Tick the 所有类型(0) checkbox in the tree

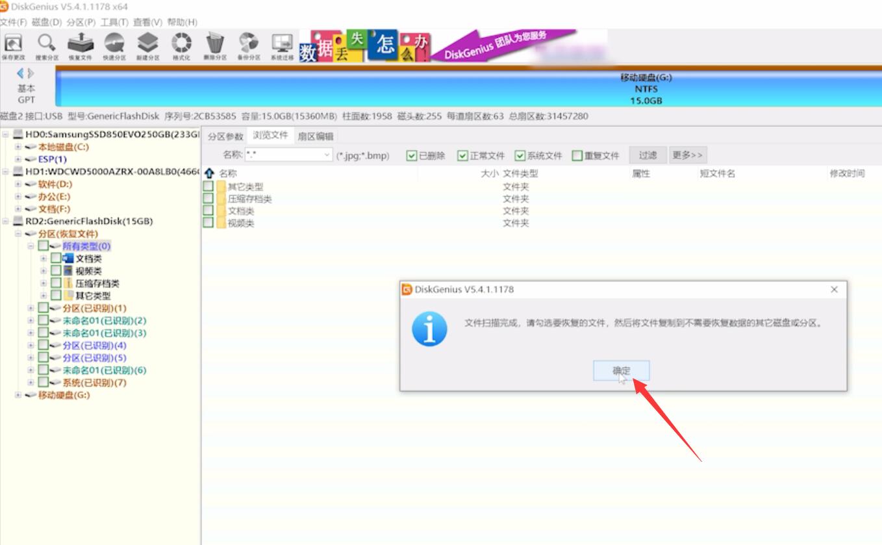click(43, 246)
